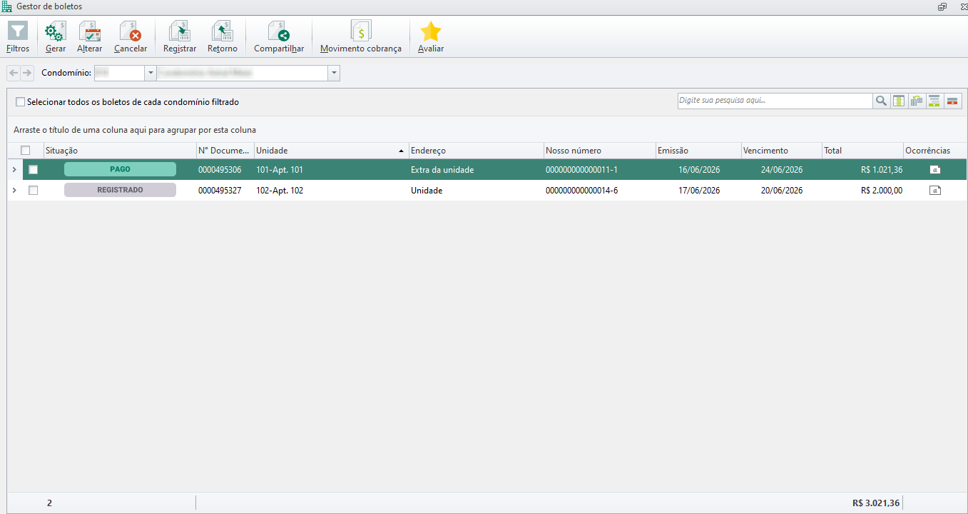Image resolution: width=968 pixels, height=514 pixels.
Task: Click the Avaliar star icon
Action: (431, 31)
